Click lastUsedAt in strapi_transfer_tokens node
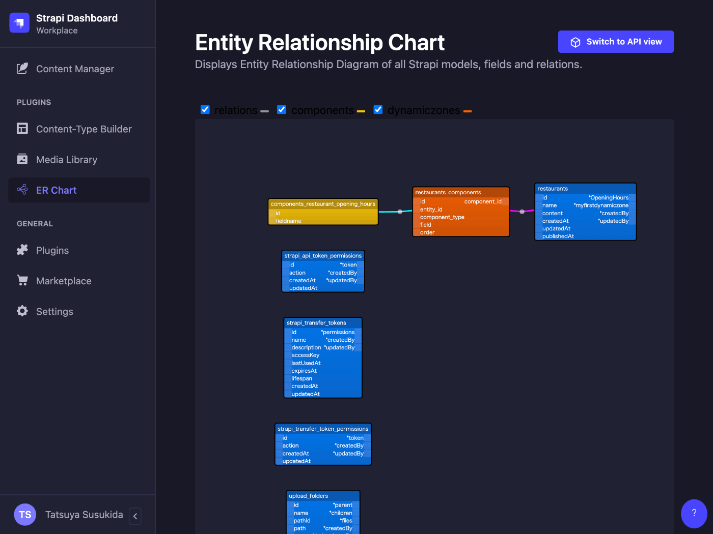Viewport: 713px width, 534px height. (x=306, y=363)
